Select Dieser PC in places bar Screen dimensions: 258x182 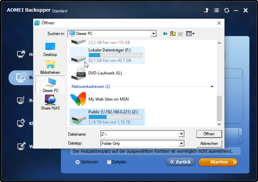pos(50,84)
